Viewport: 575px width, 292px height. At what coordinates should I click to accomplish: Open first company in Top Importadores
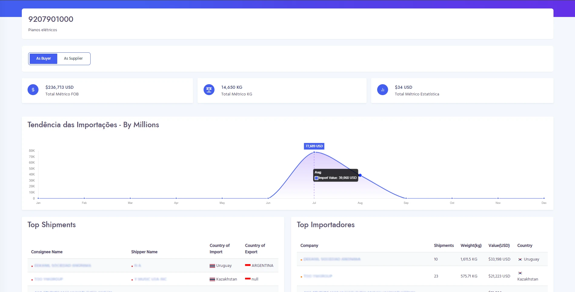click(332, 259)
